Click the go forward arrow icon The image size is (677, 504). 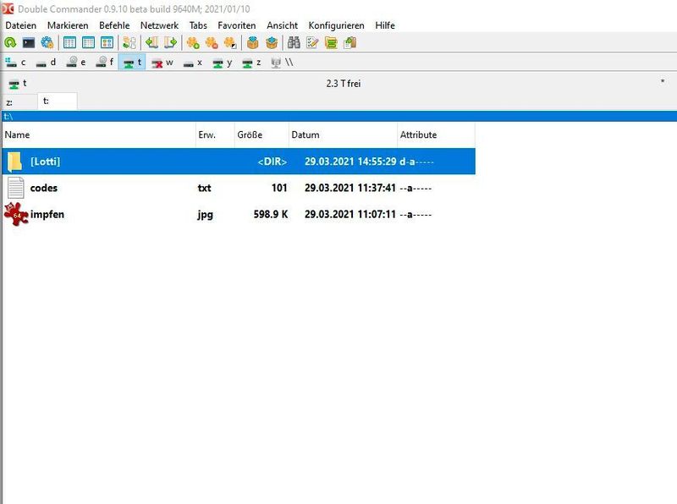point(171,43)
